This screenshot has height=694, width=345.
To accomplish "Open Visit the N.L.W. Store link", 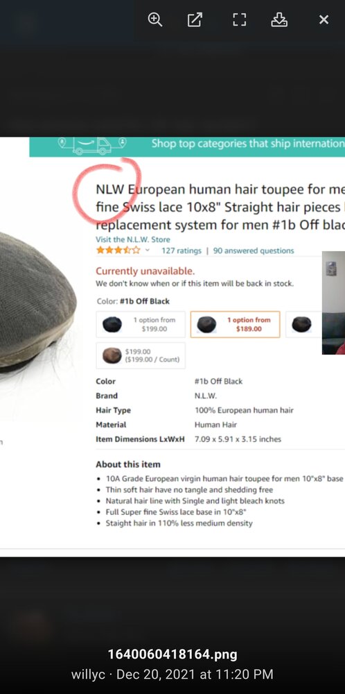I will click(133, 239).
